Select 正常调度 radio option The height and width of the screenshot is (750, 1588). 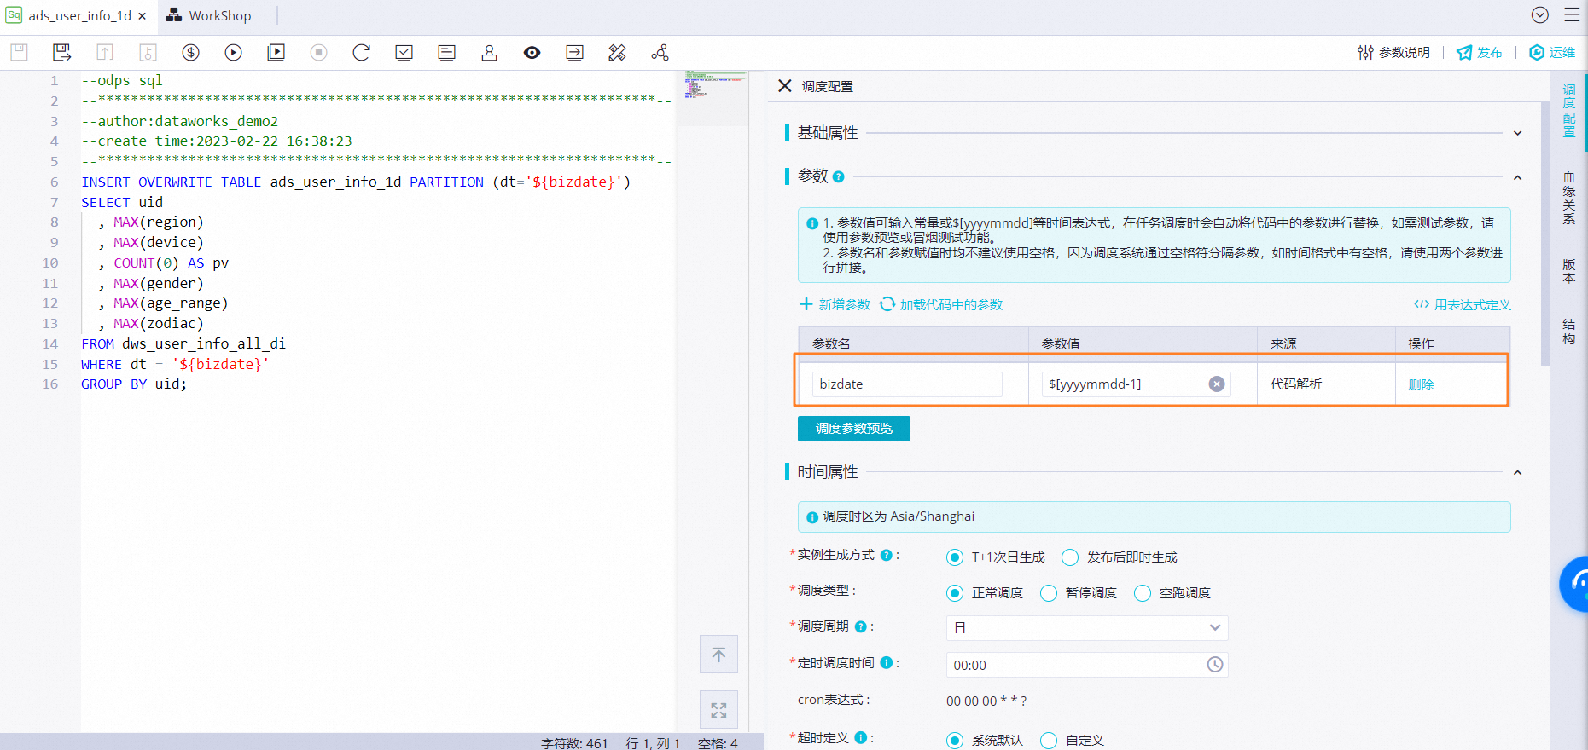coord(955,593)
